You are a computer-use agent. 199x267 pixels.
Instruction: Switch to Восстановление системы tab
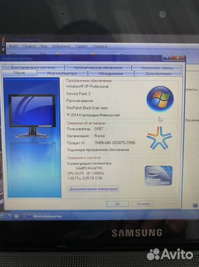click(x=33, y=67)
